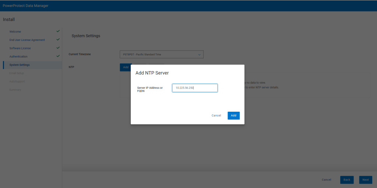This screenshot has height=188, width=377.
Task: Select the System Settings step
Action: [20, 65]
